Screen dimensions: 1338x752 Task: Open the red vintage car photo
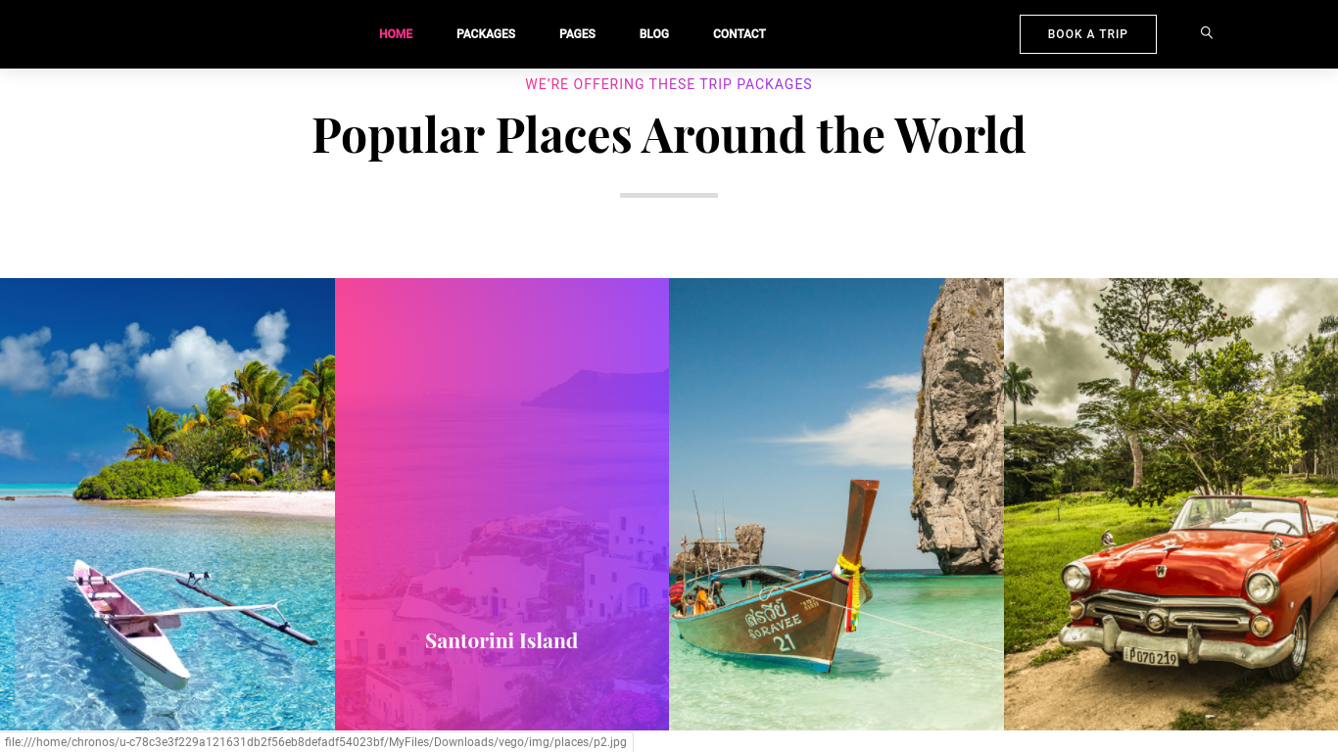[1171, 504]
